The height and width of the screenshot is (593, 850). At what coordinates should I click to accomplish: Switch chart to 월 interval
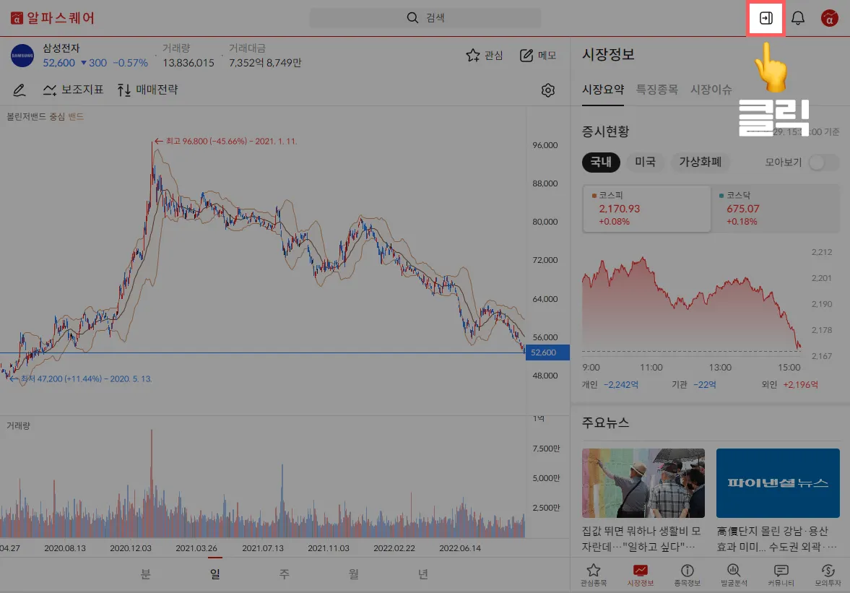(353, 573)
